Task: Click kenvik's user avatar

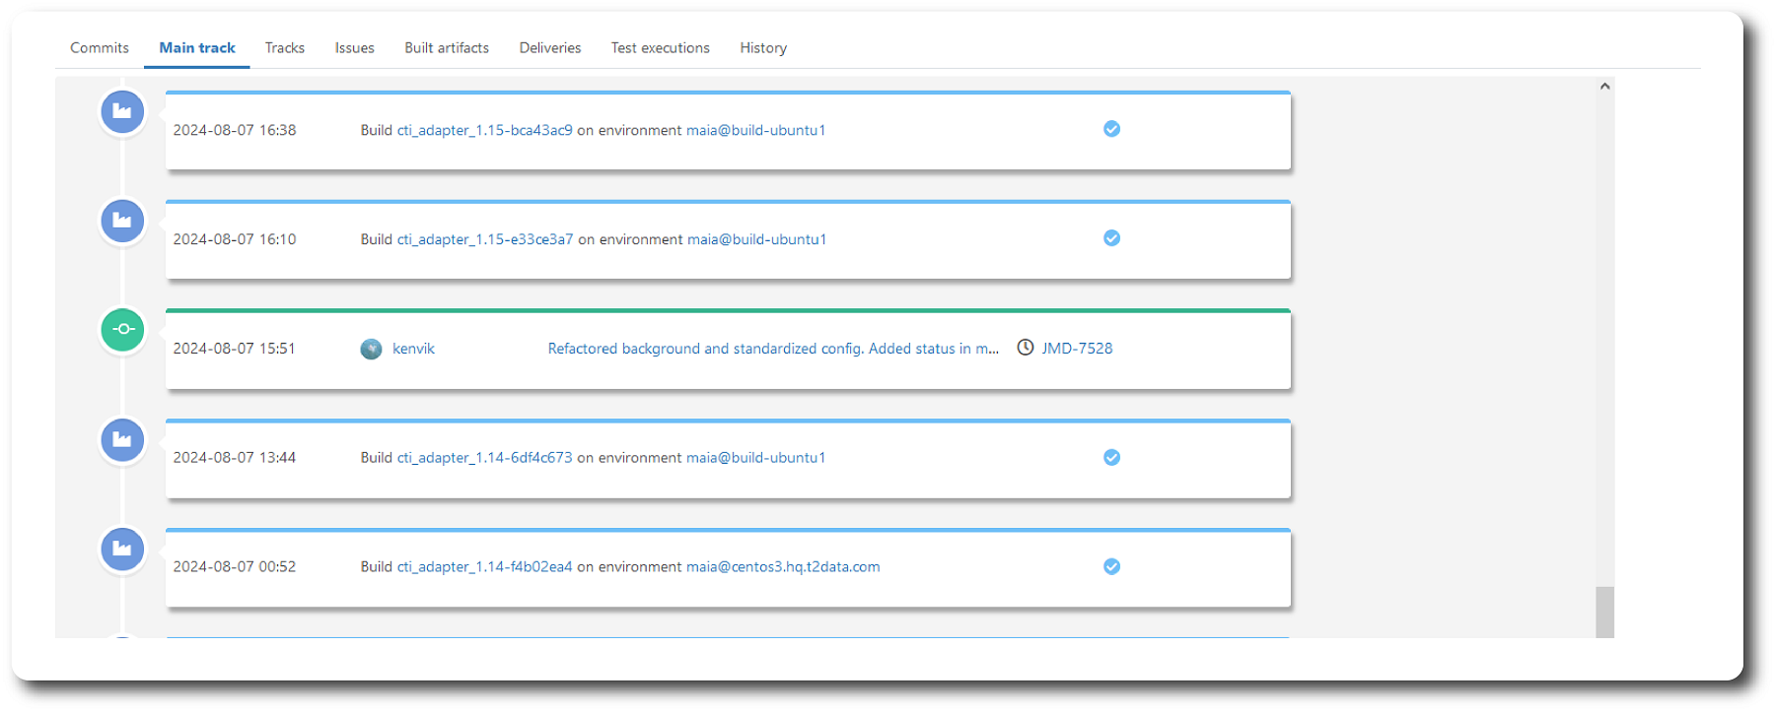Action: 371,349
